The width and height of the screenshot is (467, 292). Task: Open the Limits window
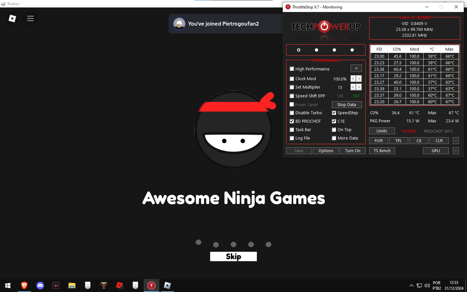382,131
